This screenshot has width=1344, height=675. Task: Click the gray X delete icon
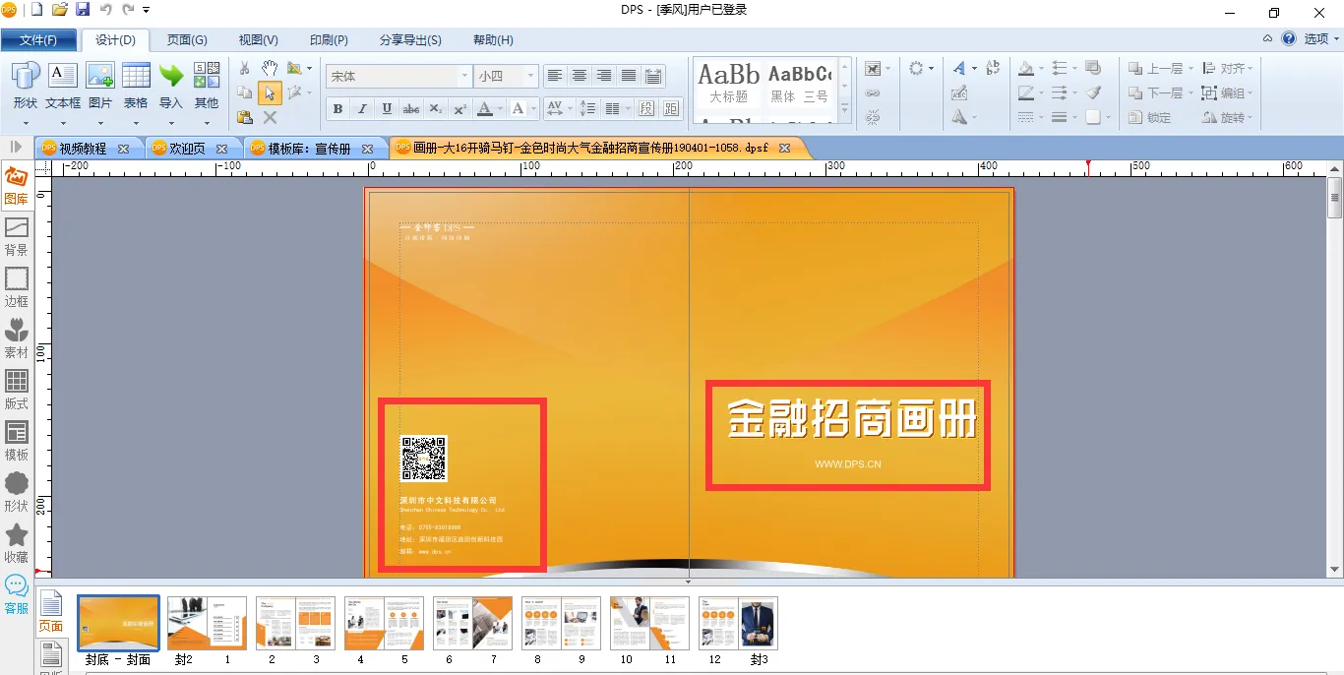coord(270,117)
